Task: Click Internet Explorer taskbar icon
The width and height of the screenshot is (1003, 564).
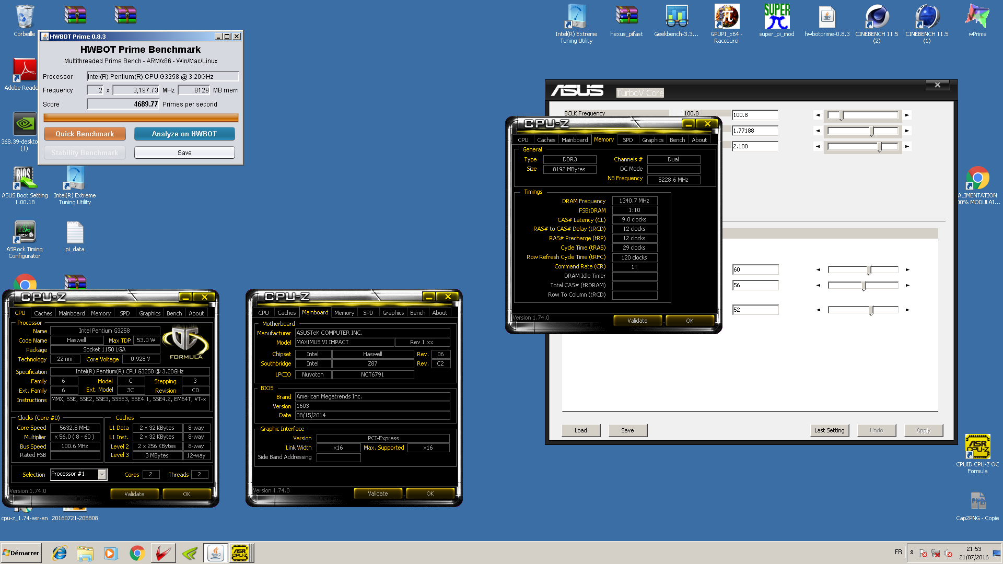Action: point(60,553)
